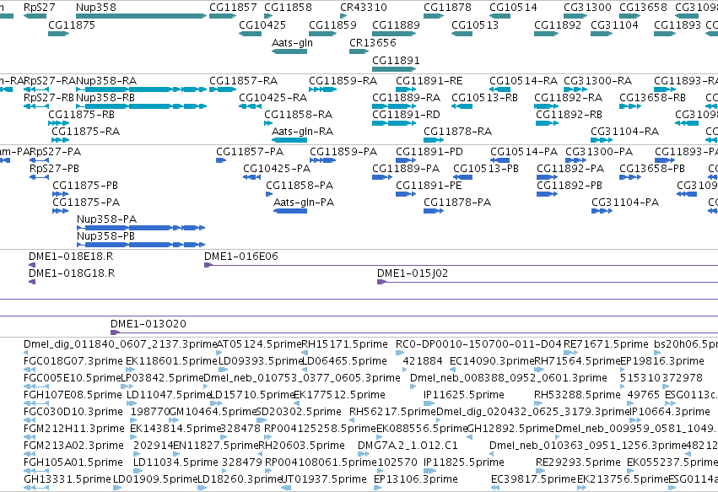Select the Aats-gln gene bar

[x=289, y=51]
